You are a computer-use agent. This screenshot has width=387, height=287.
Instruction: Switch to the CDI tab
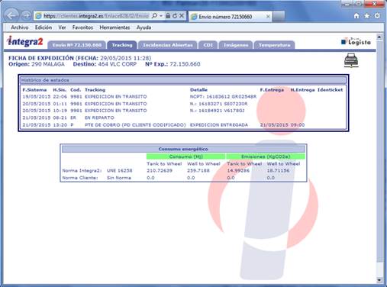[208, 45]
